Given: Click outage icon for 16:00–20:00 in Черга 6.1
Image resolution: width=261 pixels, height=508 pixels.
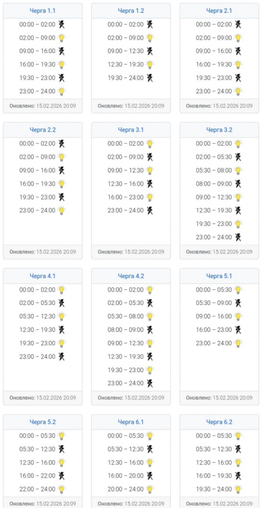Looking at the screenshot, I should (150, 476).
